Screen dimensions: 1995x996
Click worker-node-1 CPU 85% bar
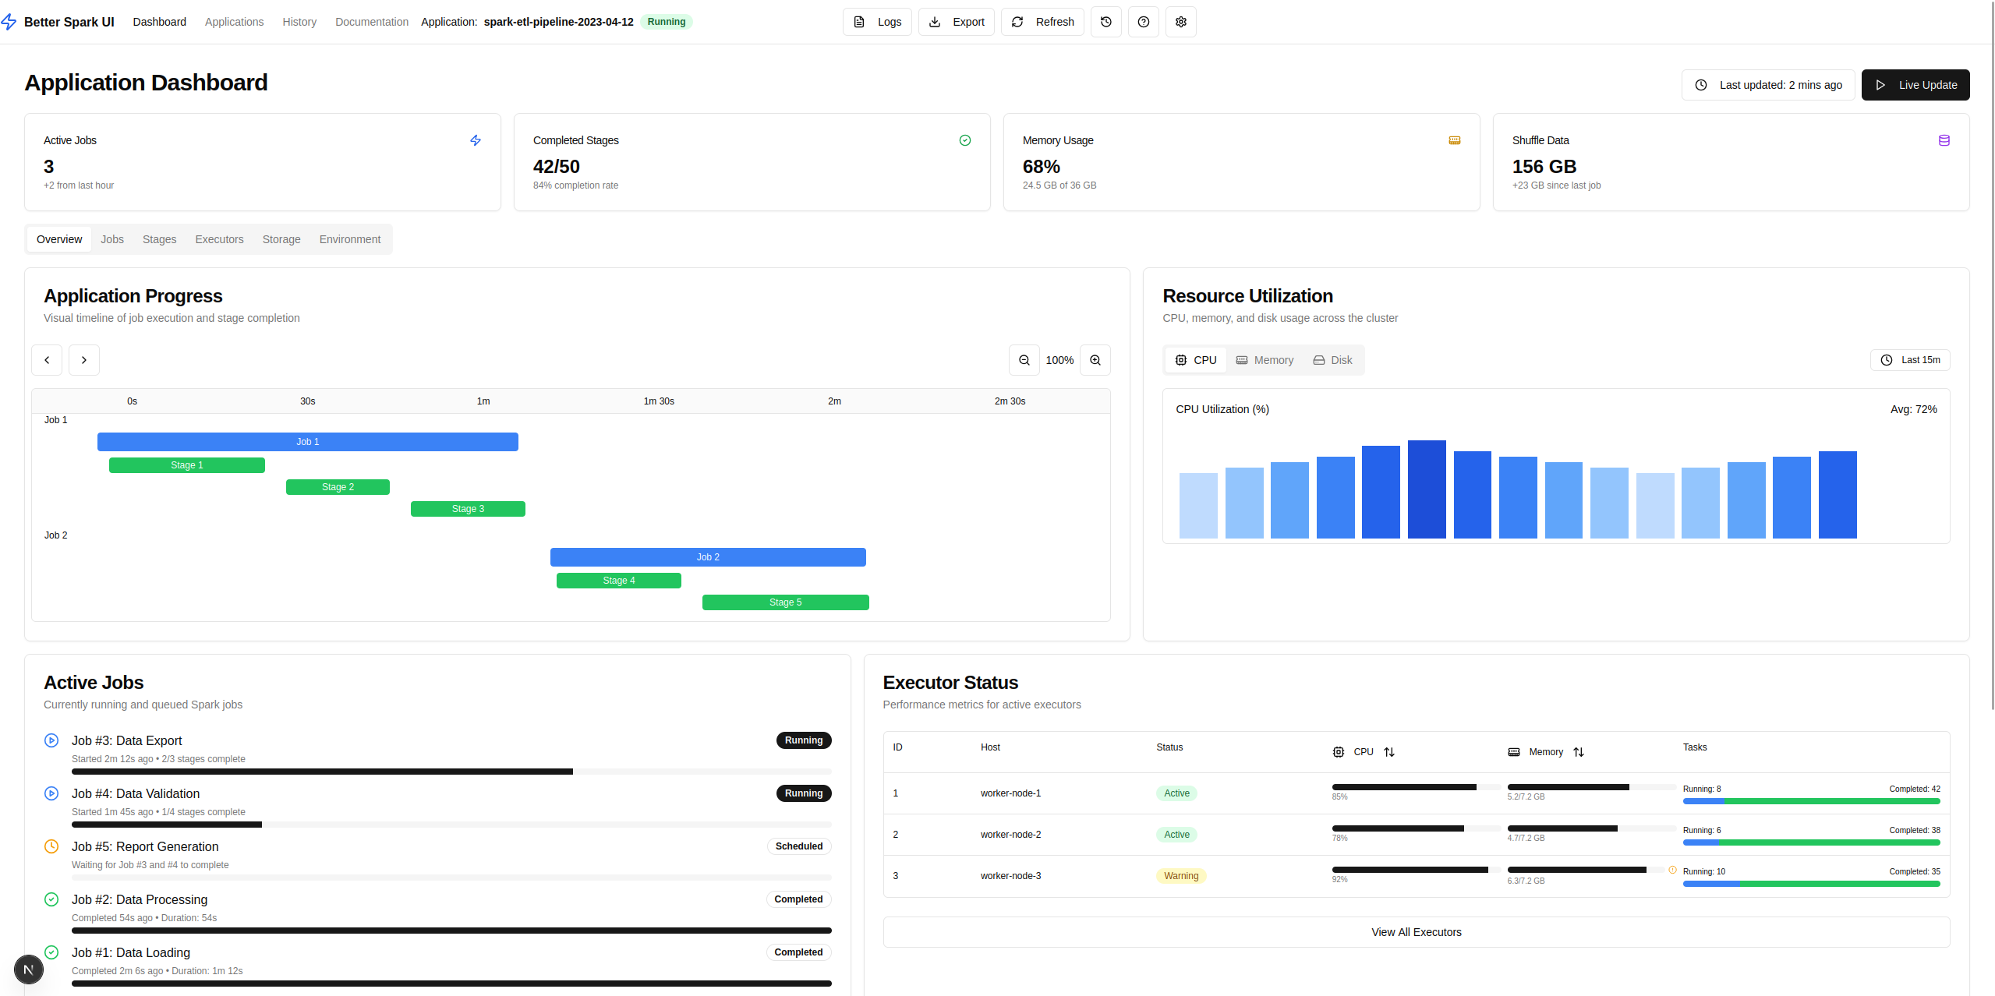[x=1416, y=787]
